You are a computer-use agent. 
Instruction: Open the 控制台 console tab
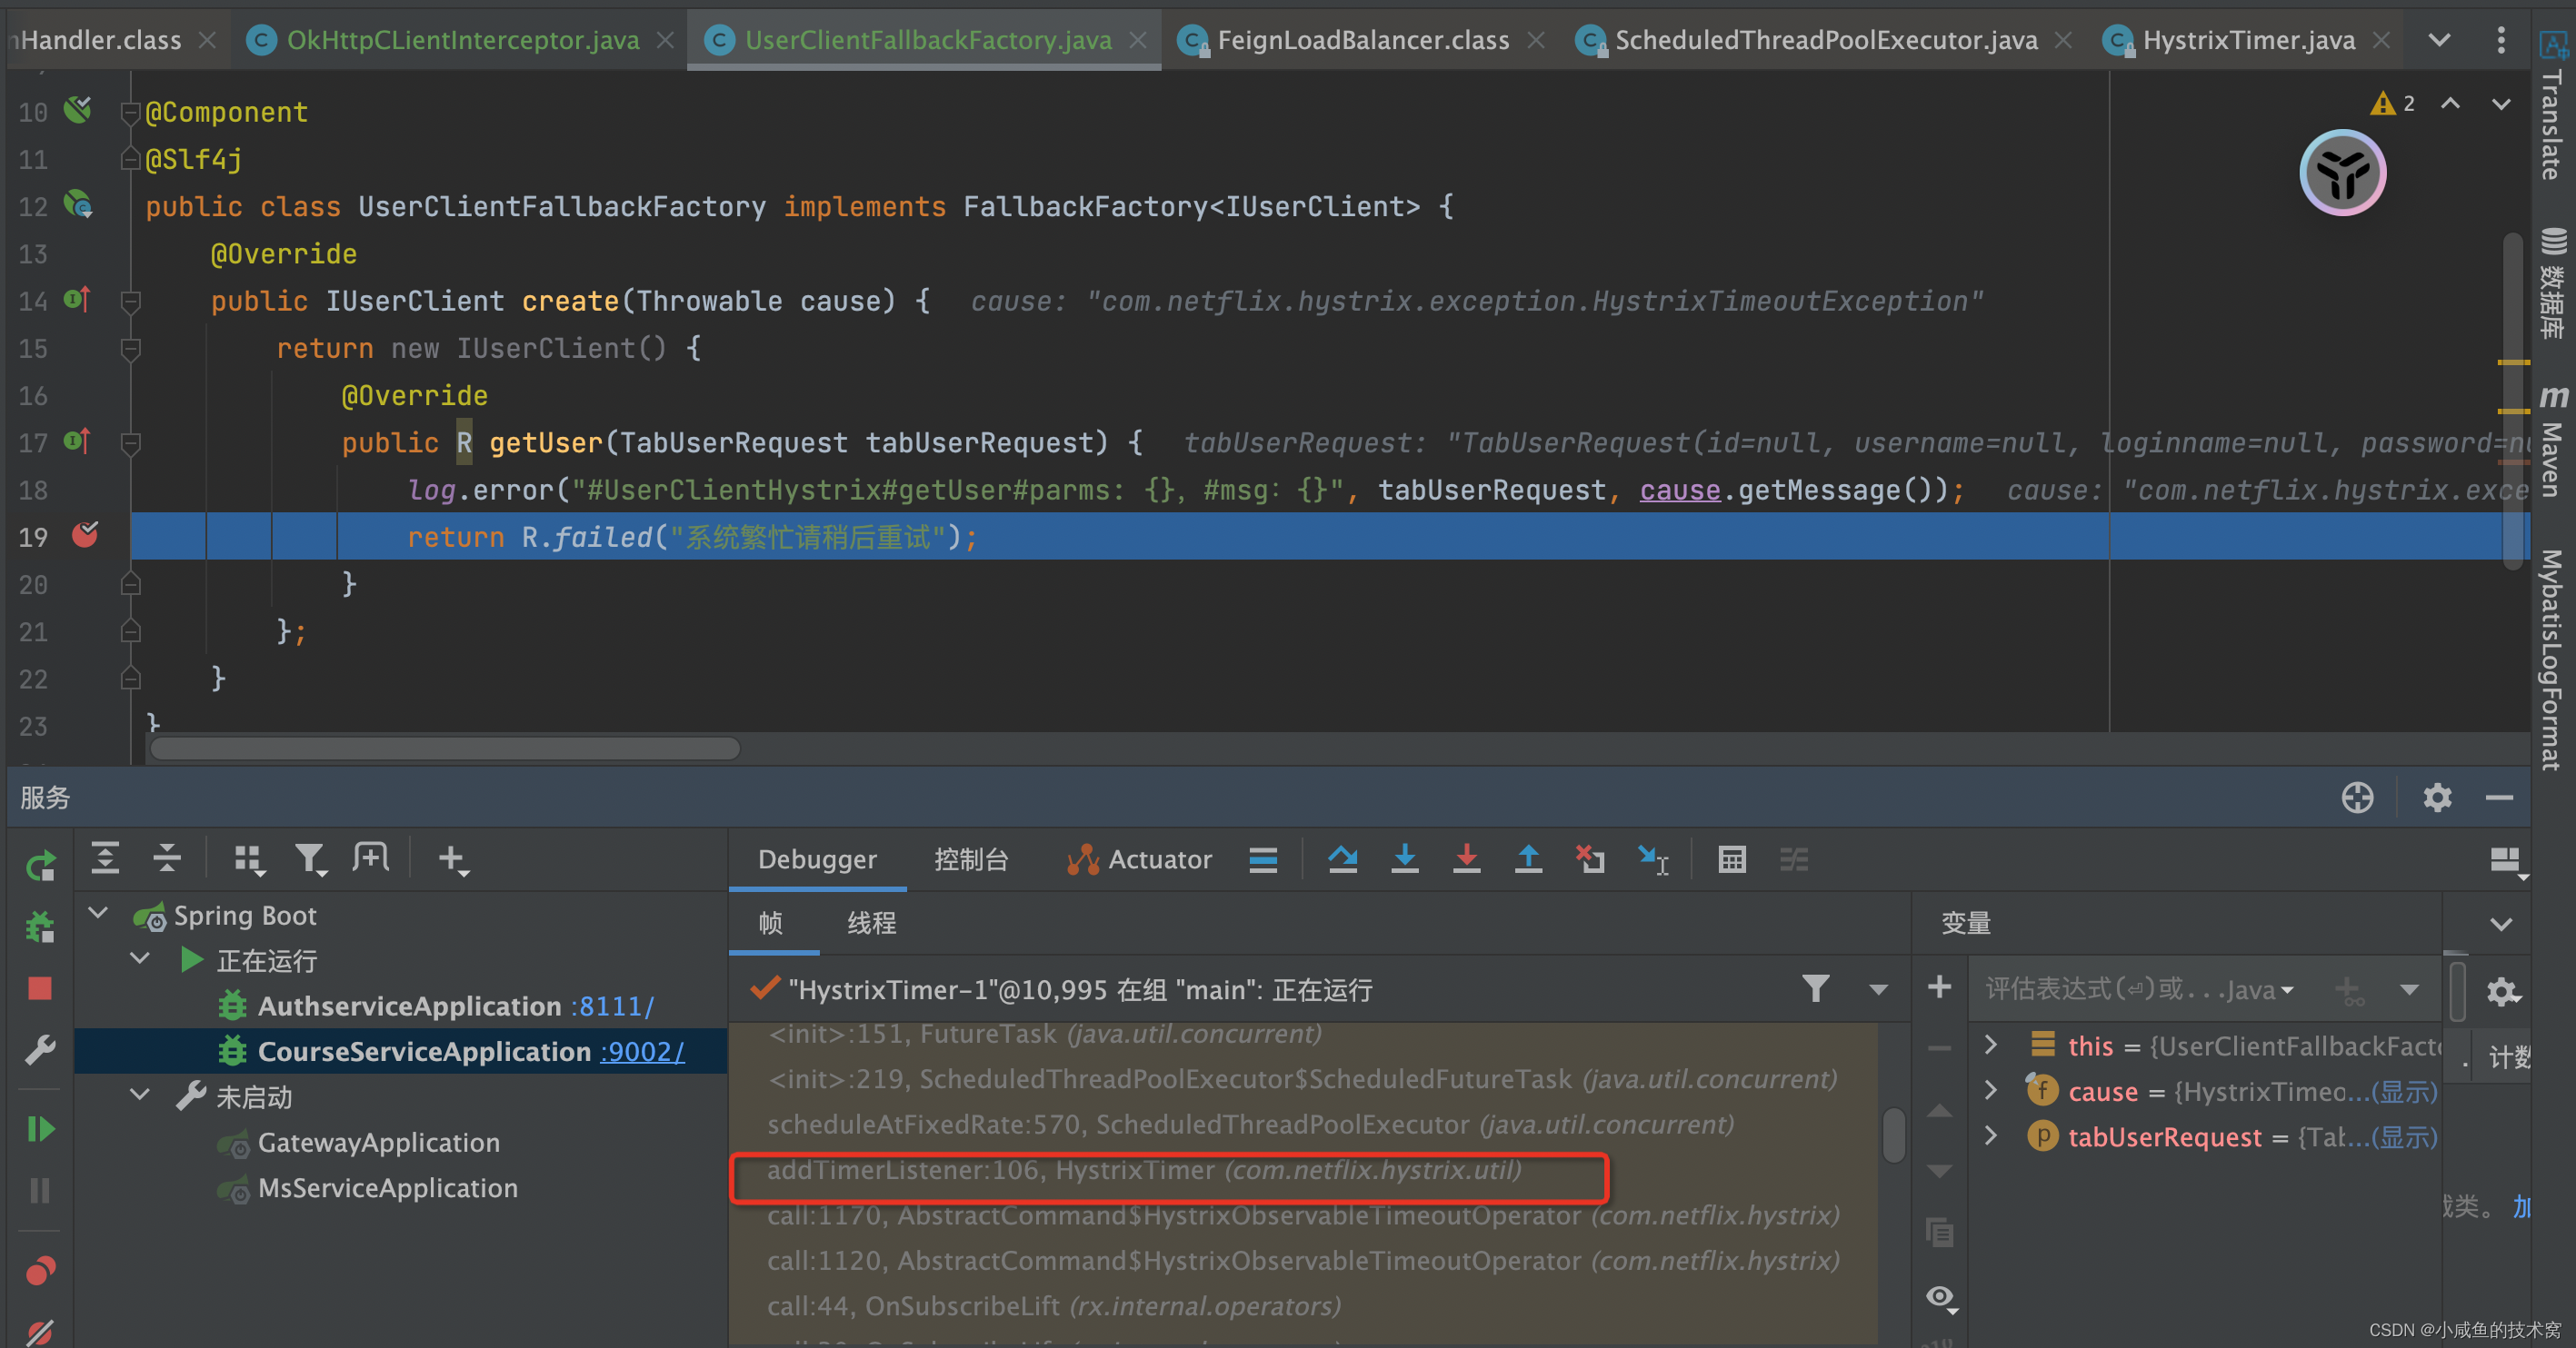pos(971,859)
